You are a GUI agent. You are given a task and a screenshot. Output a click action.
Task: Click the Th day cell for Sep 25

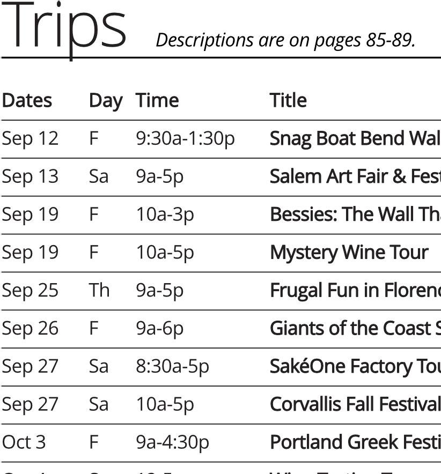pyautogui.click(x=99, y=291)
